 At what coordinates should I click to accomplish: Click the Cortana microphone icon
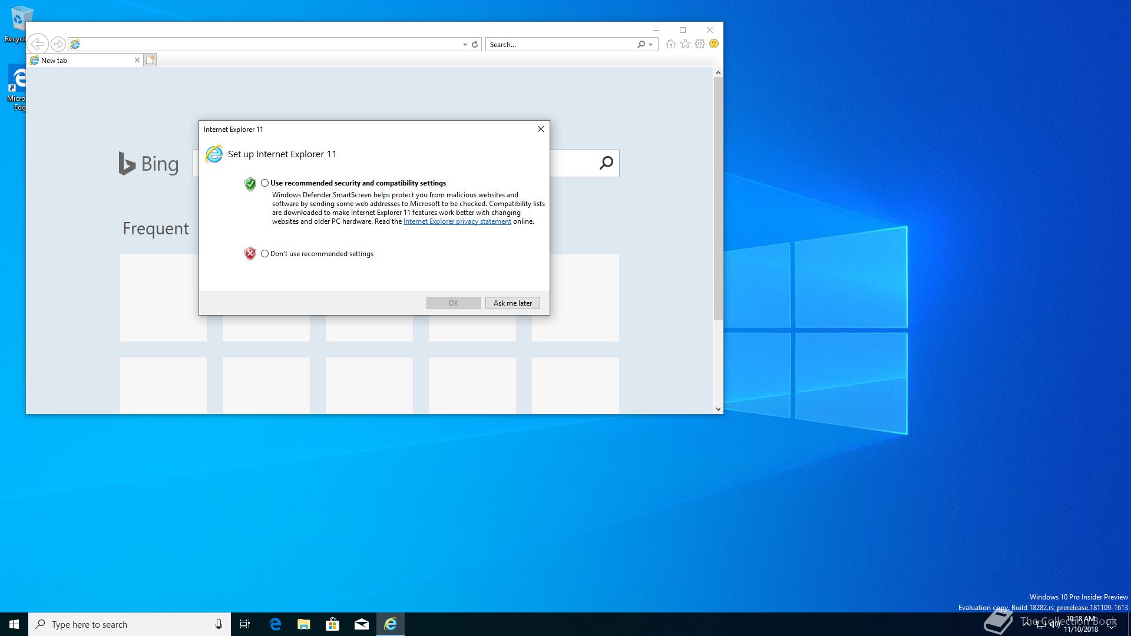[219, 624]
